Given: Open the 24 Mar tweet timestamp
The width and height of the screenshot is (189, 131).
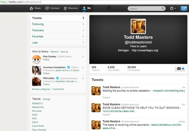Looking at the screenshot, I should (182, 121).
